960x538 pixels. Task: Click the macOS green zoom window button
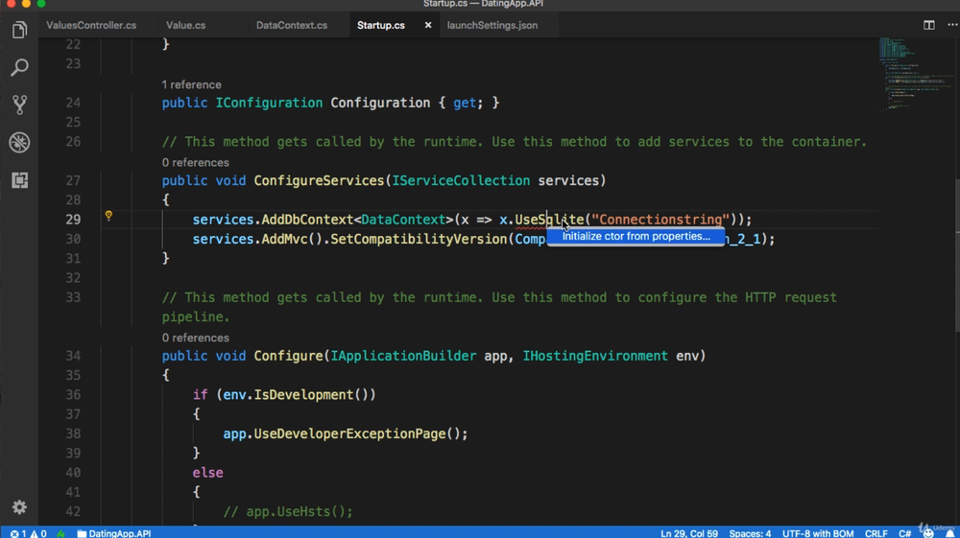click(x=41, y=3)
